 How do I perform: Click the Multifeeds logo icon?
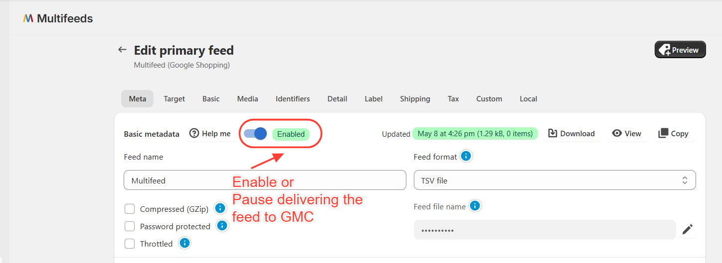pos(28,18)
